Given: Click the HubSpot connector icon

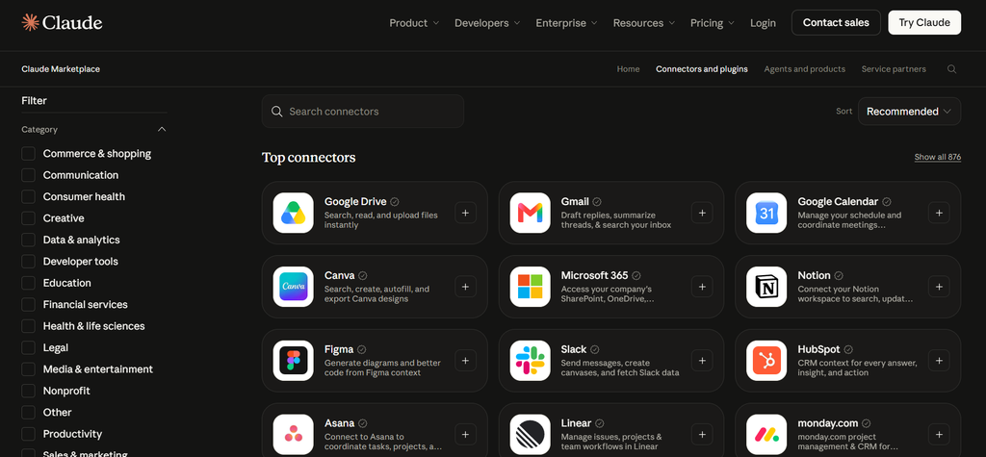Looking at the screenshot, I should tap(766, 361).
